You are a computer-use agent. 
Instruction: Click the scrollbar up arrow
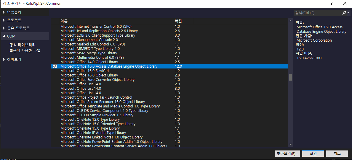[x=290, y=21]
